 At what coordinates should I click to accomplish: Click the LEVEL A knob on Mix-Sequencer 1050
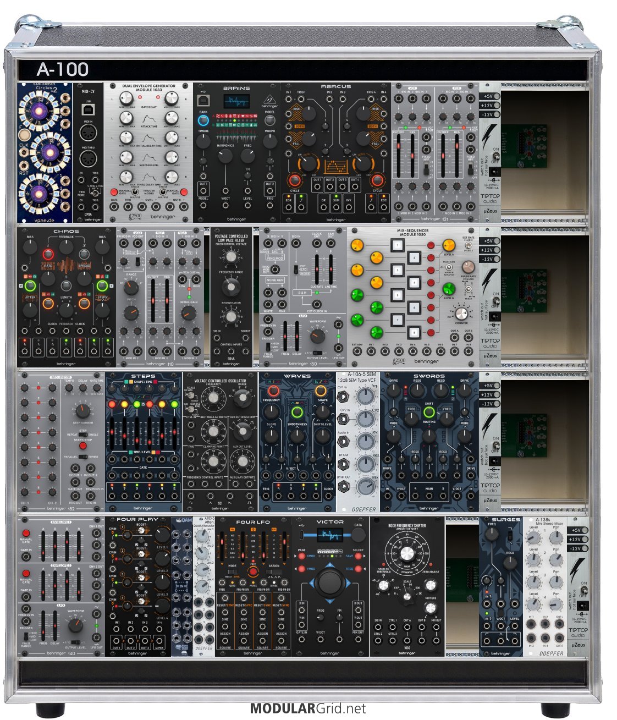click(449, 245)
